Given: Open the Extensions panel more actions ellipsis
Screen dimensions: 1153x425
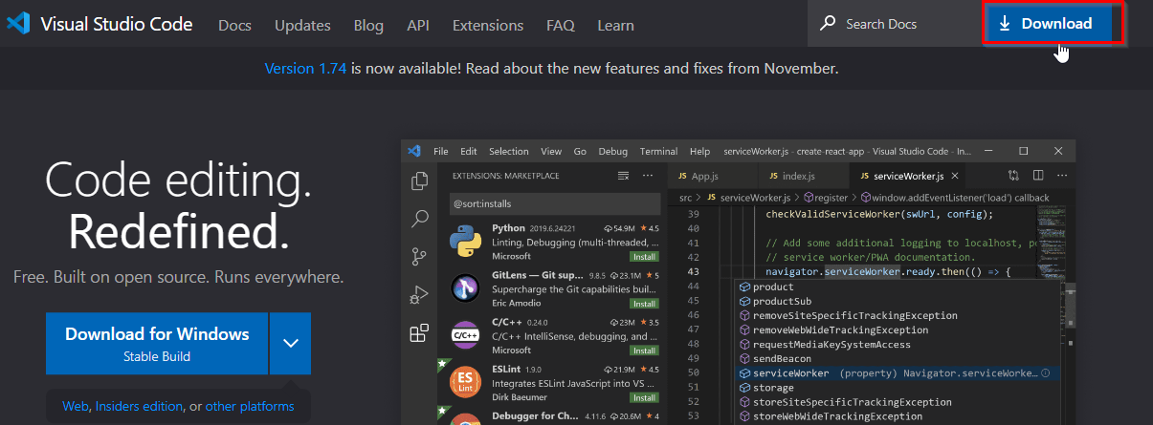Looking at the screenshot, I should click(648, 176).
